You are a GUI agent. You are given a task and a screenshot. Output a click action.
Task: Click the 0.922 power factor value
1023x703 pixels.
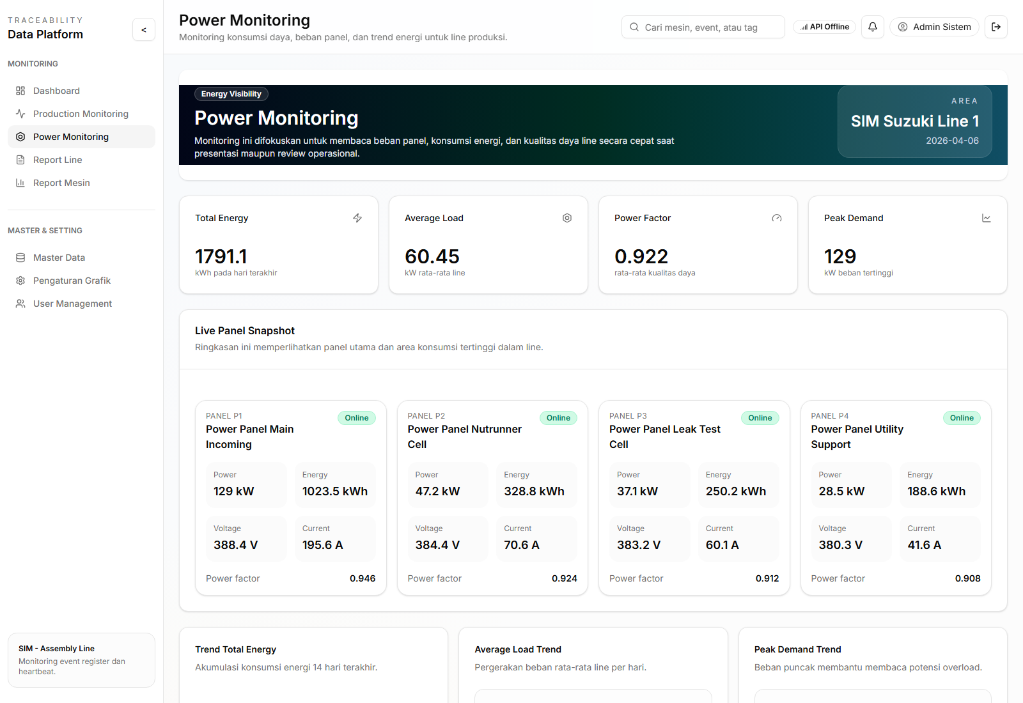(x=641, y=256)
